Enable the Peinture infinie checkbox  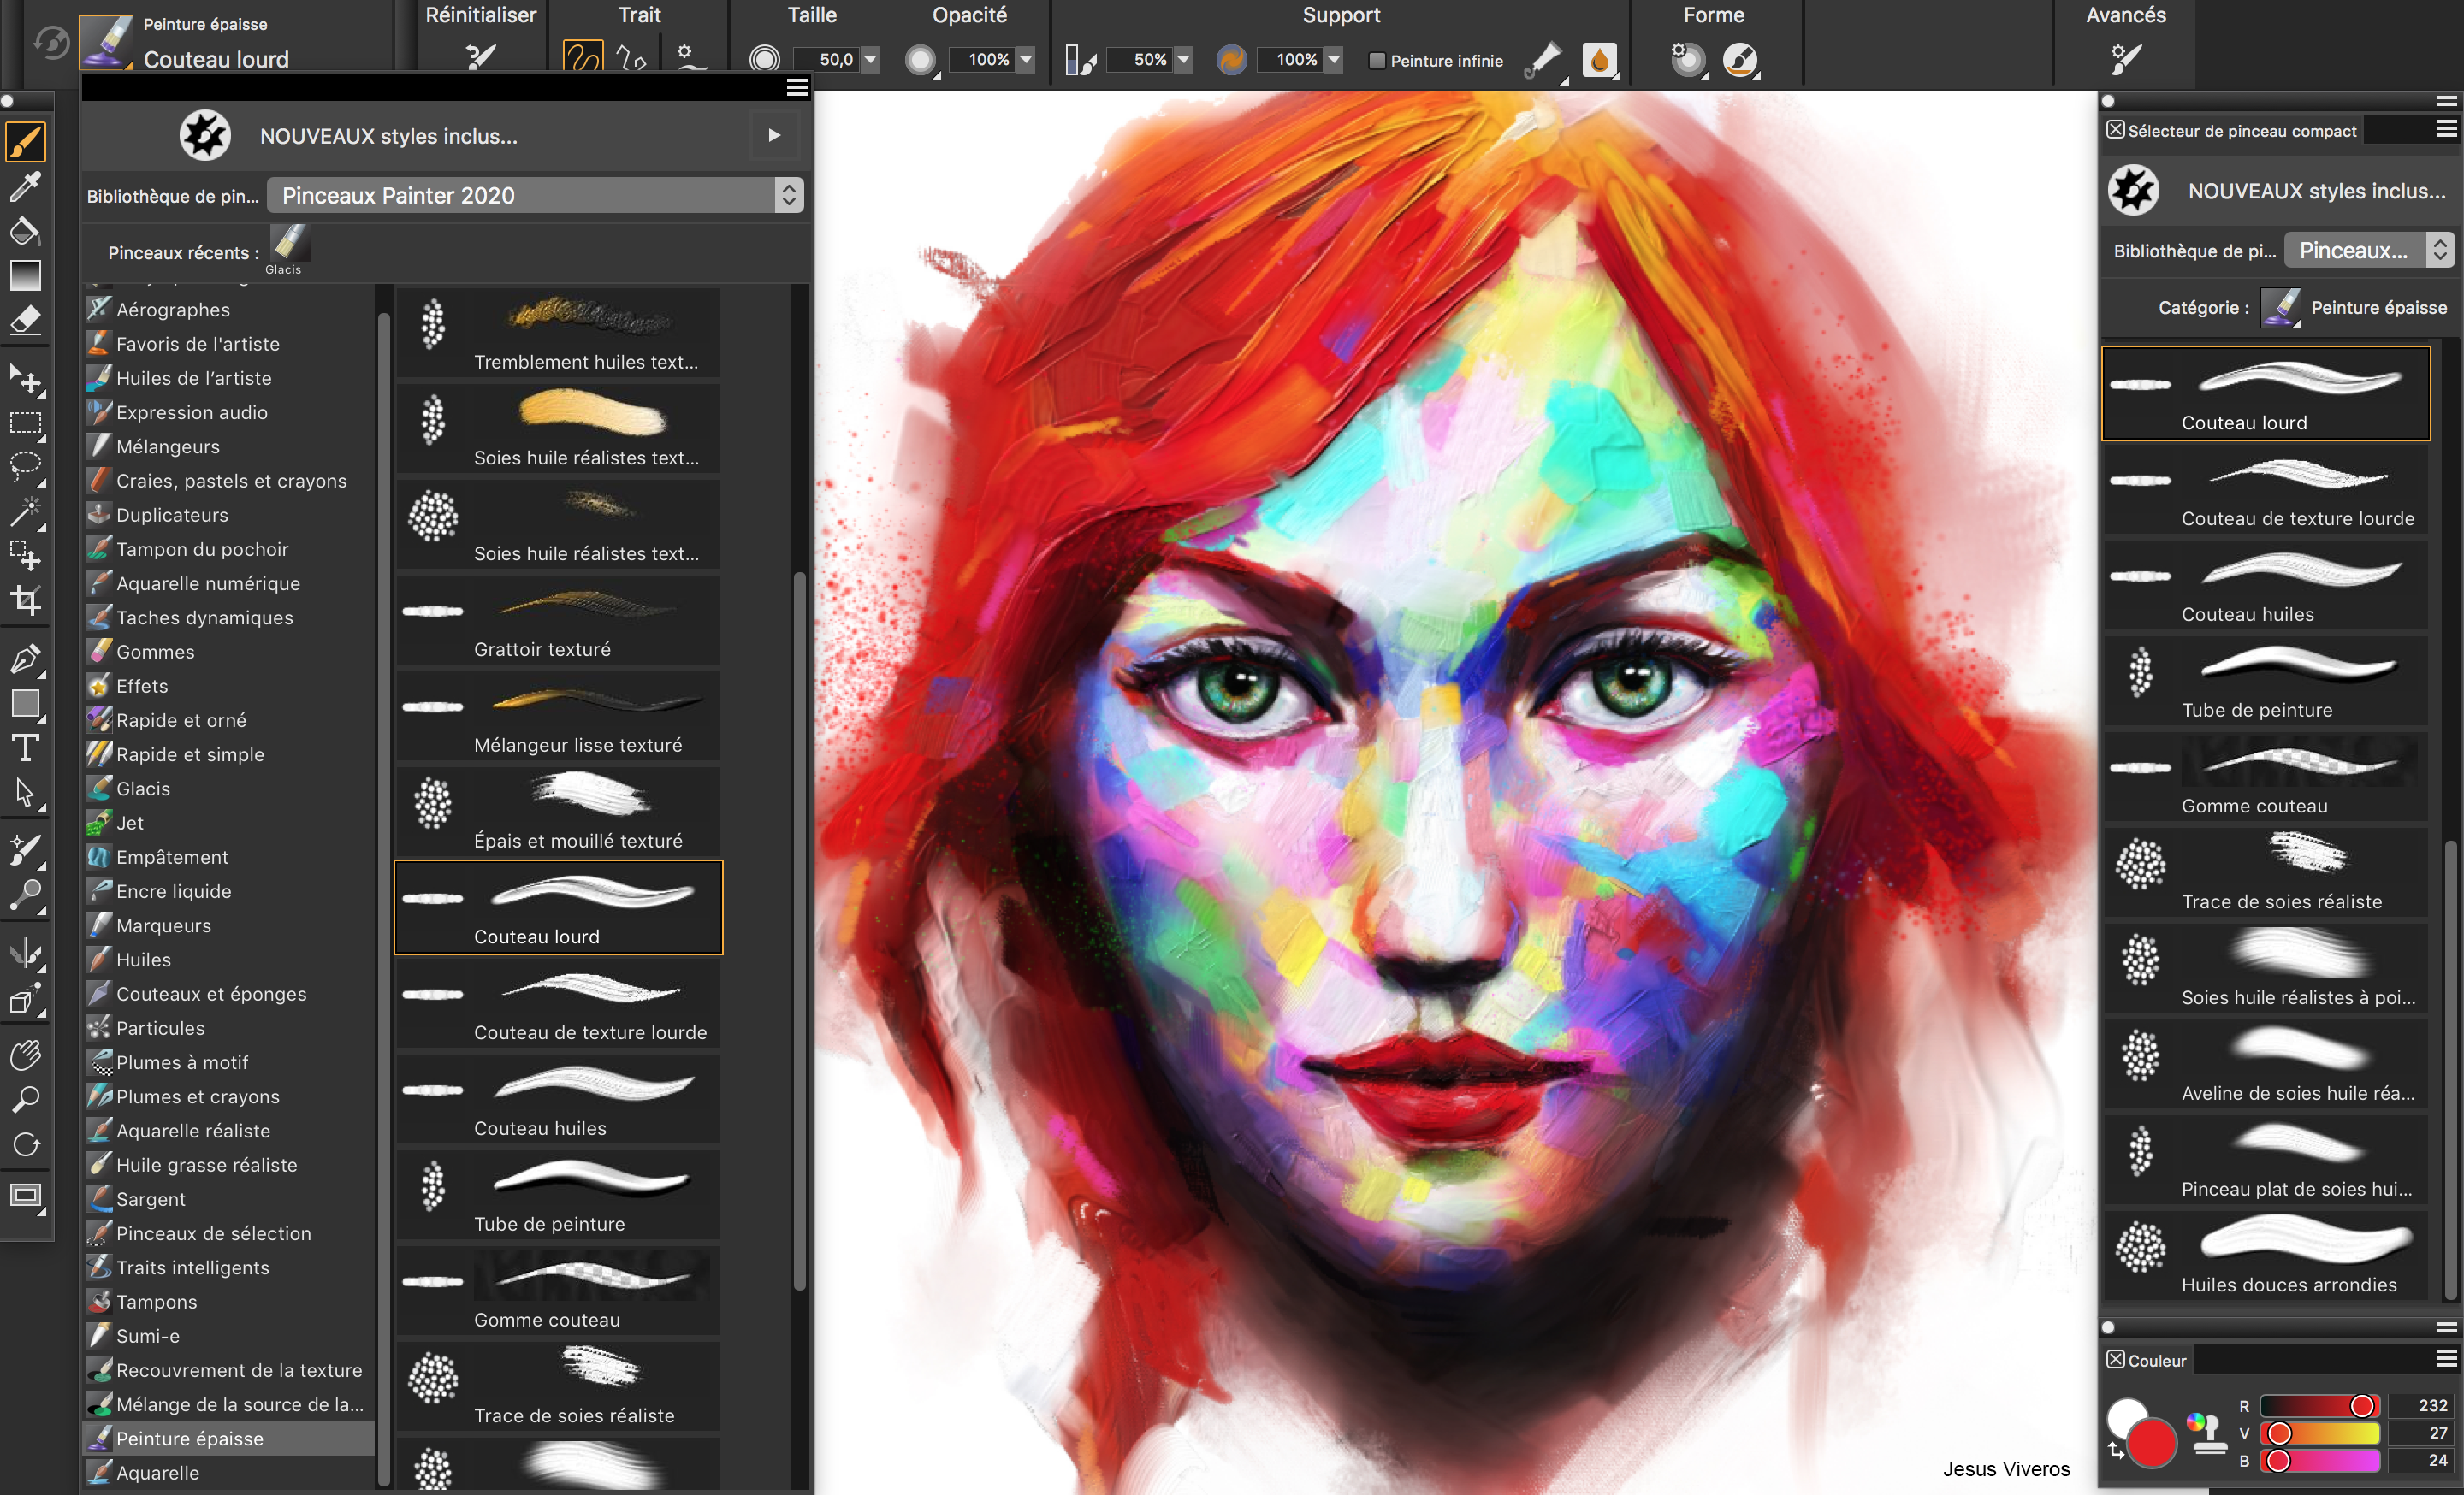click(1377, 61)
